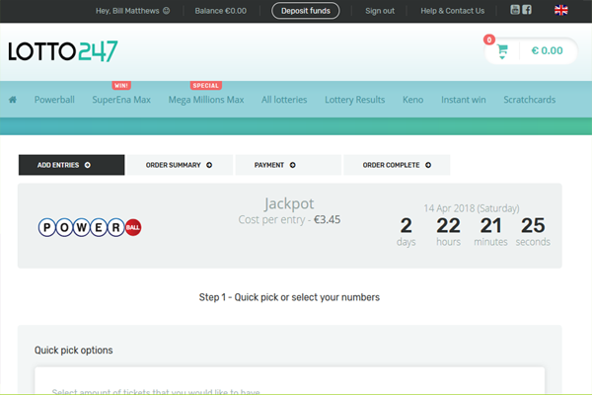Click the countdown minutes value 21
The width and height of the screenshot is (592, 395).
pos(490,226)
